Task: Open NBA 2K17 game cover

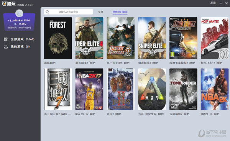Action: [x=89, y=89]
